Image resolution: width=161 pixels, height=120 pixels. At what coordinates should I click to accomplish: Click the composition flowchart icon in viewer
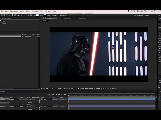point(111,88)
